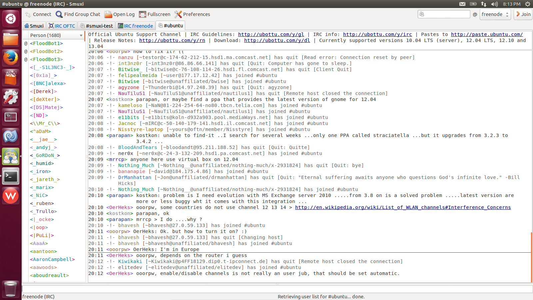Open Ubuntu Software Center in dock
The width and height of the screenshot is (533, 300).
(x=11, y=78)
